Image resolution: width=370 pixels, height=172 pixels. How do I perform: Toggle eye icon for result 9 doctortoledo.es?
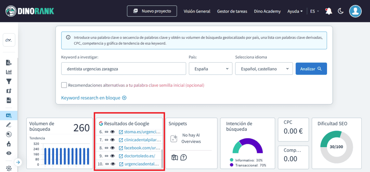point(113,156)
